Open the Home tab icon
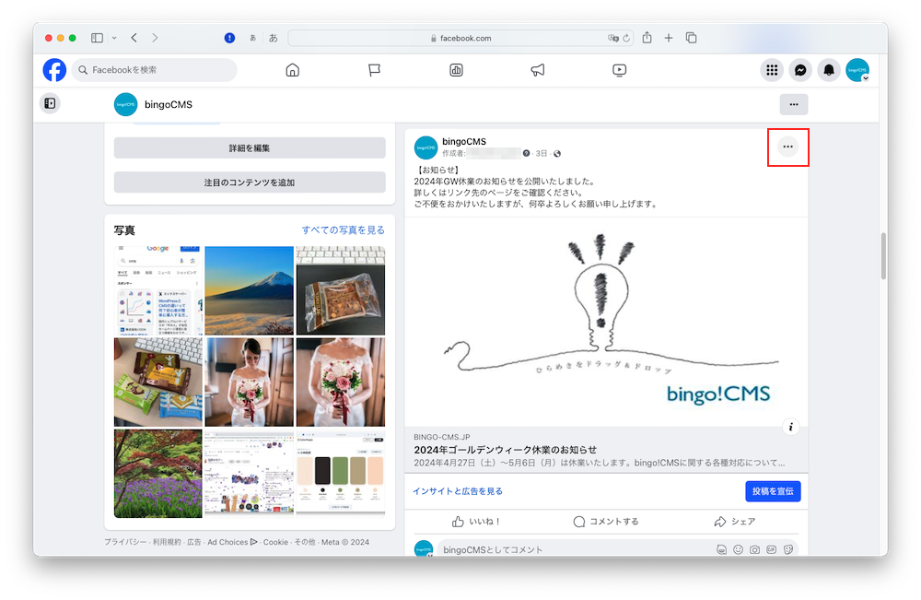 coord(293,71)
